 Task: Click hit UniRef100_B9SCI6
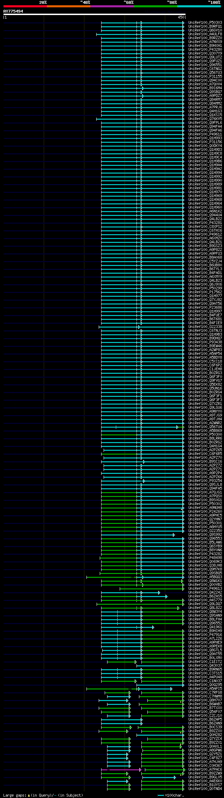pos(205,461)
